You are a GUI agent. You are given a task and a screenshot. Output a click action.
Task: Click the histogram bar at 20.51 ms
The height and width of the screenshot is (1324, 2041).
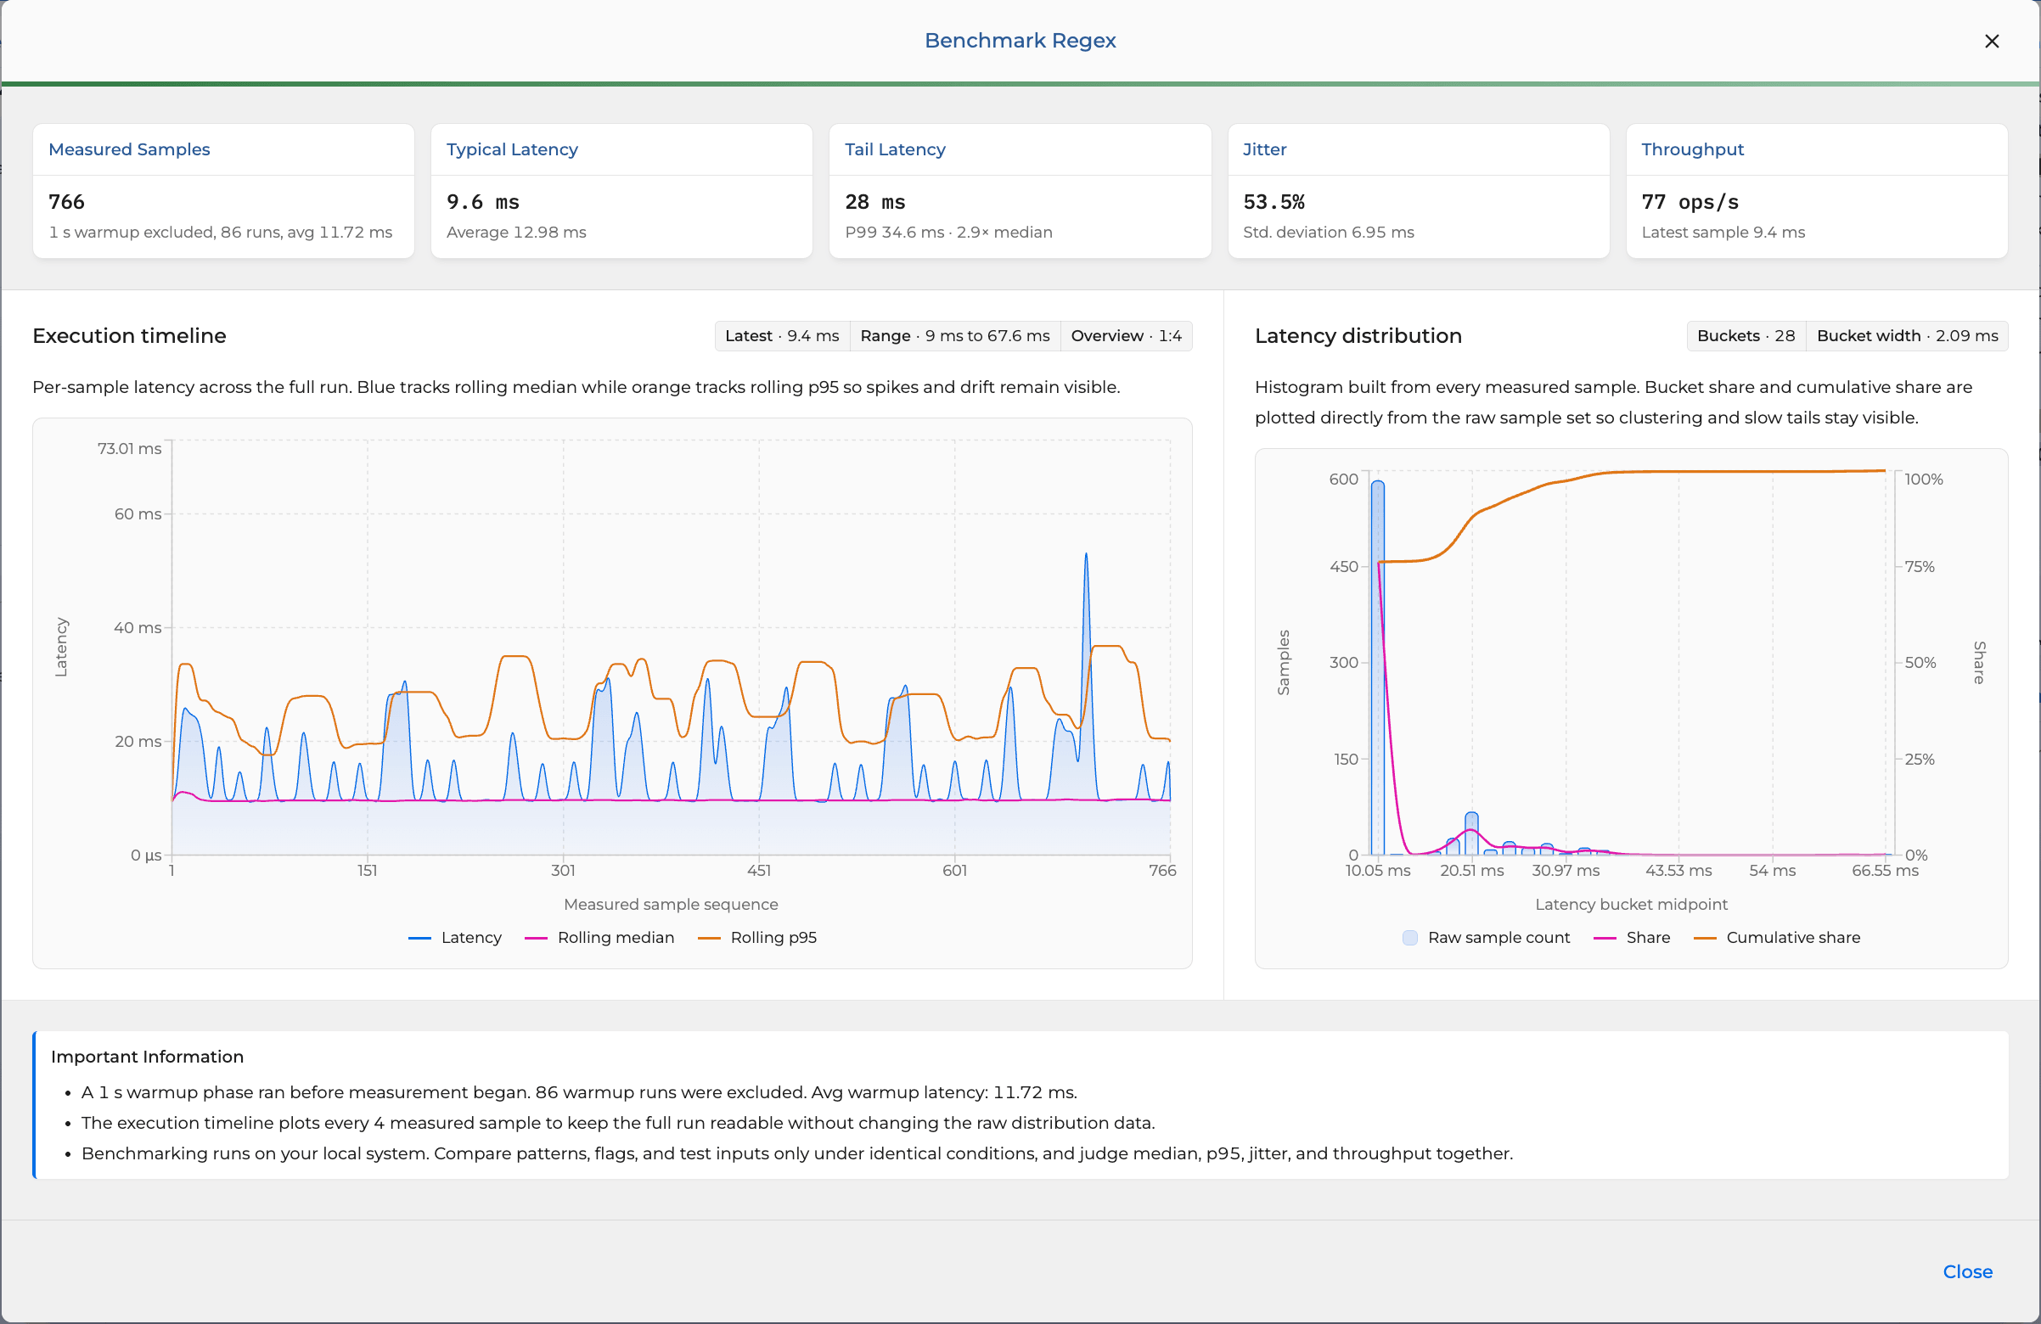pos(1471,833)
